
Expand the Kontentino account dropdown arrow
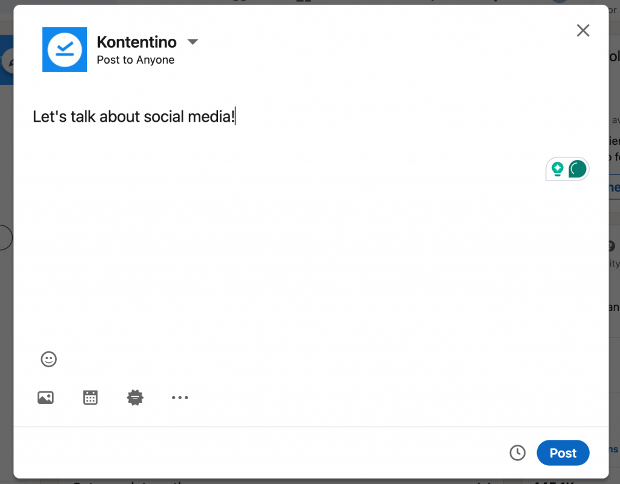pyautogui.click(x=193, y=41)
